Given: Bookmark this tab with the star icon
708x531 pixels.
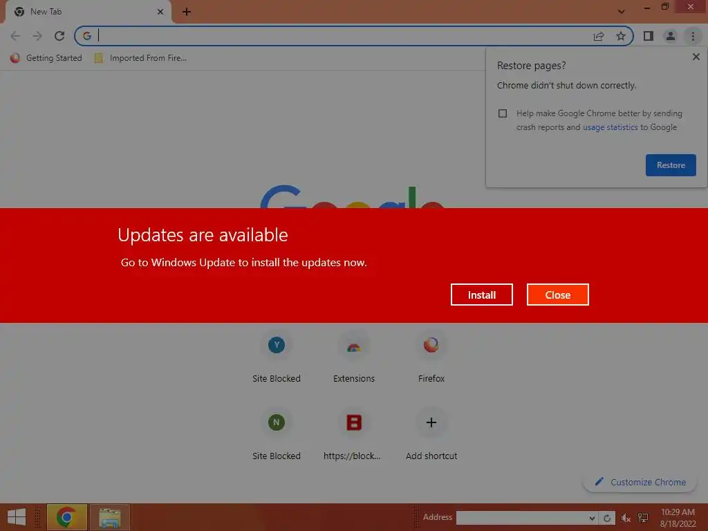Looking at the screenshot, I should [621, 36].
